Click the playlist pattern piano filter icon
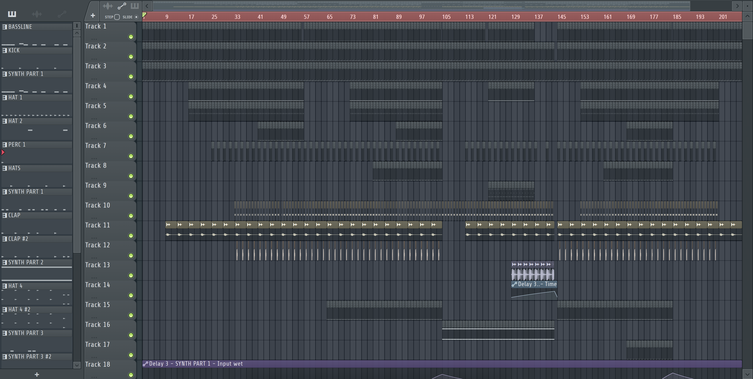 (134, 6)
